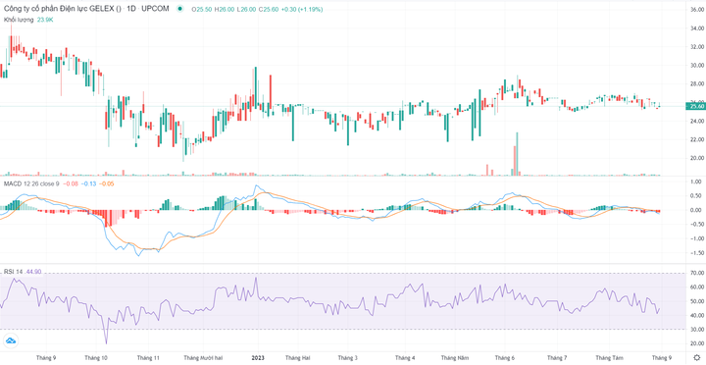The height and width of the screenshot is (365, 706).
Task: Click the TradingView cloud logo
Action: (10, 341)
